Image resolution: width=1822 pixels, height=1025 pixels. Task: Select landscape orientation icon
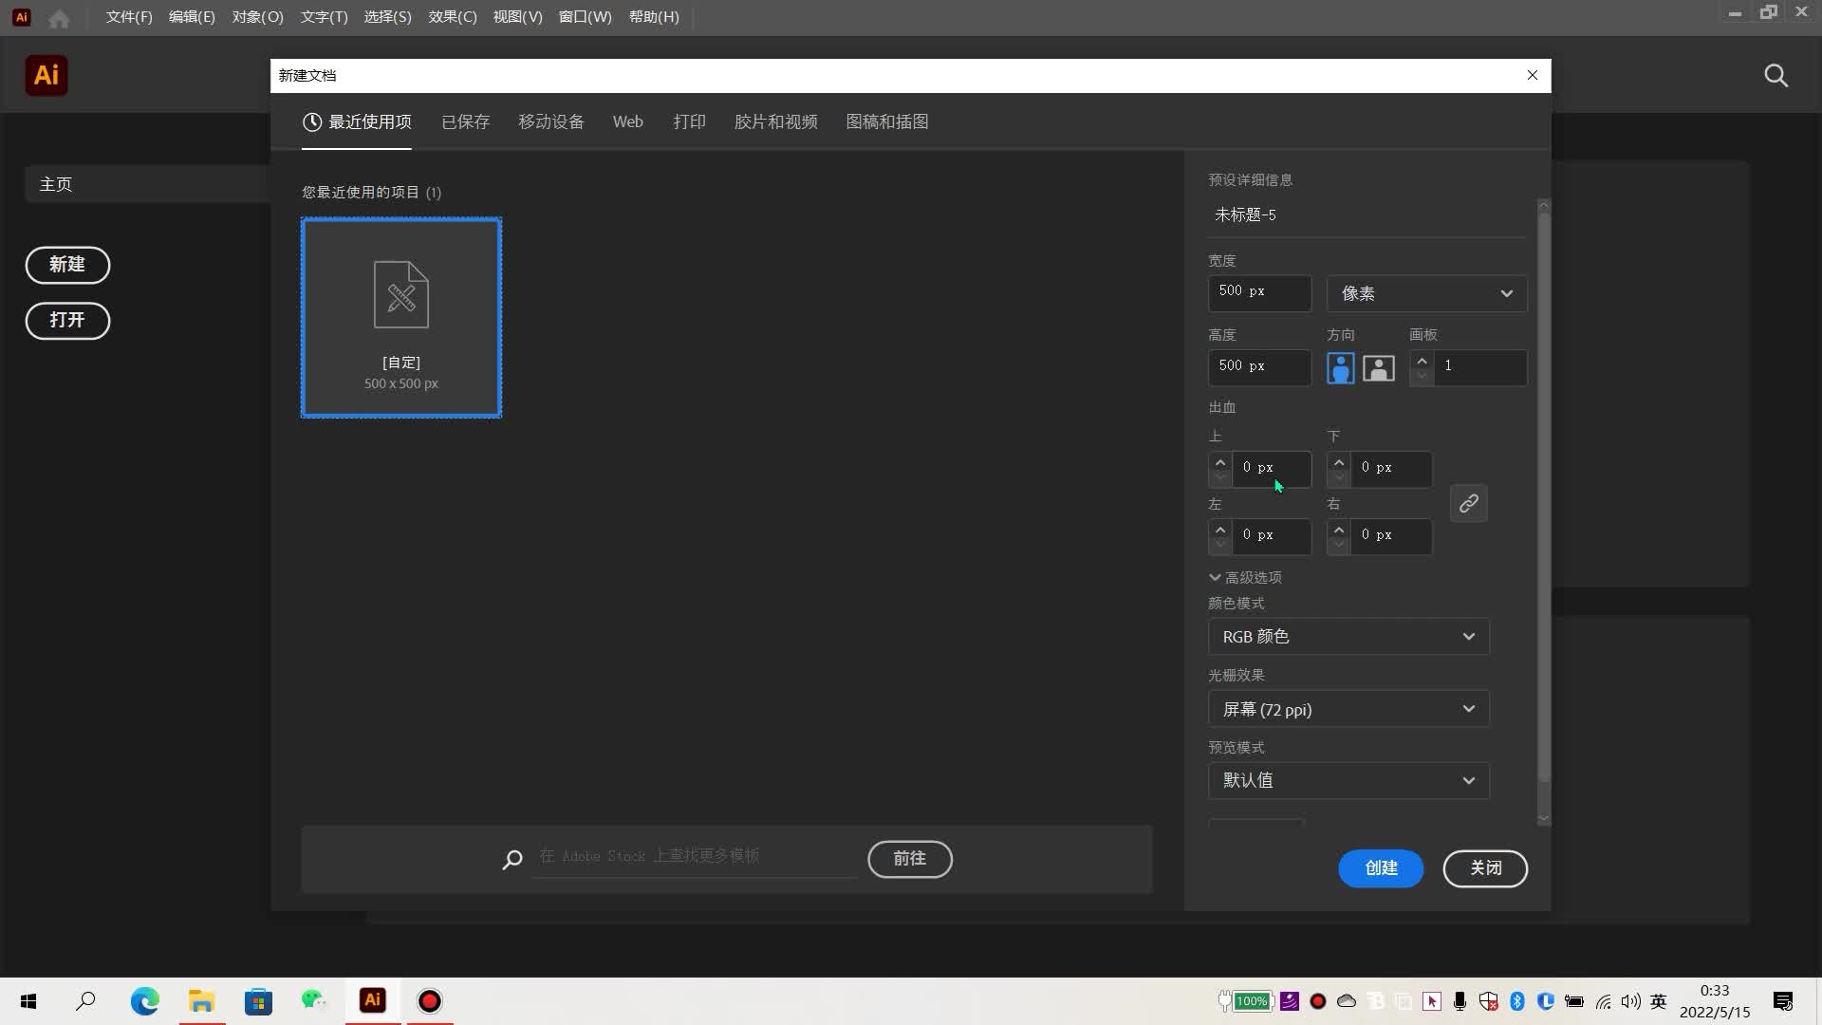coord(1378,368)
